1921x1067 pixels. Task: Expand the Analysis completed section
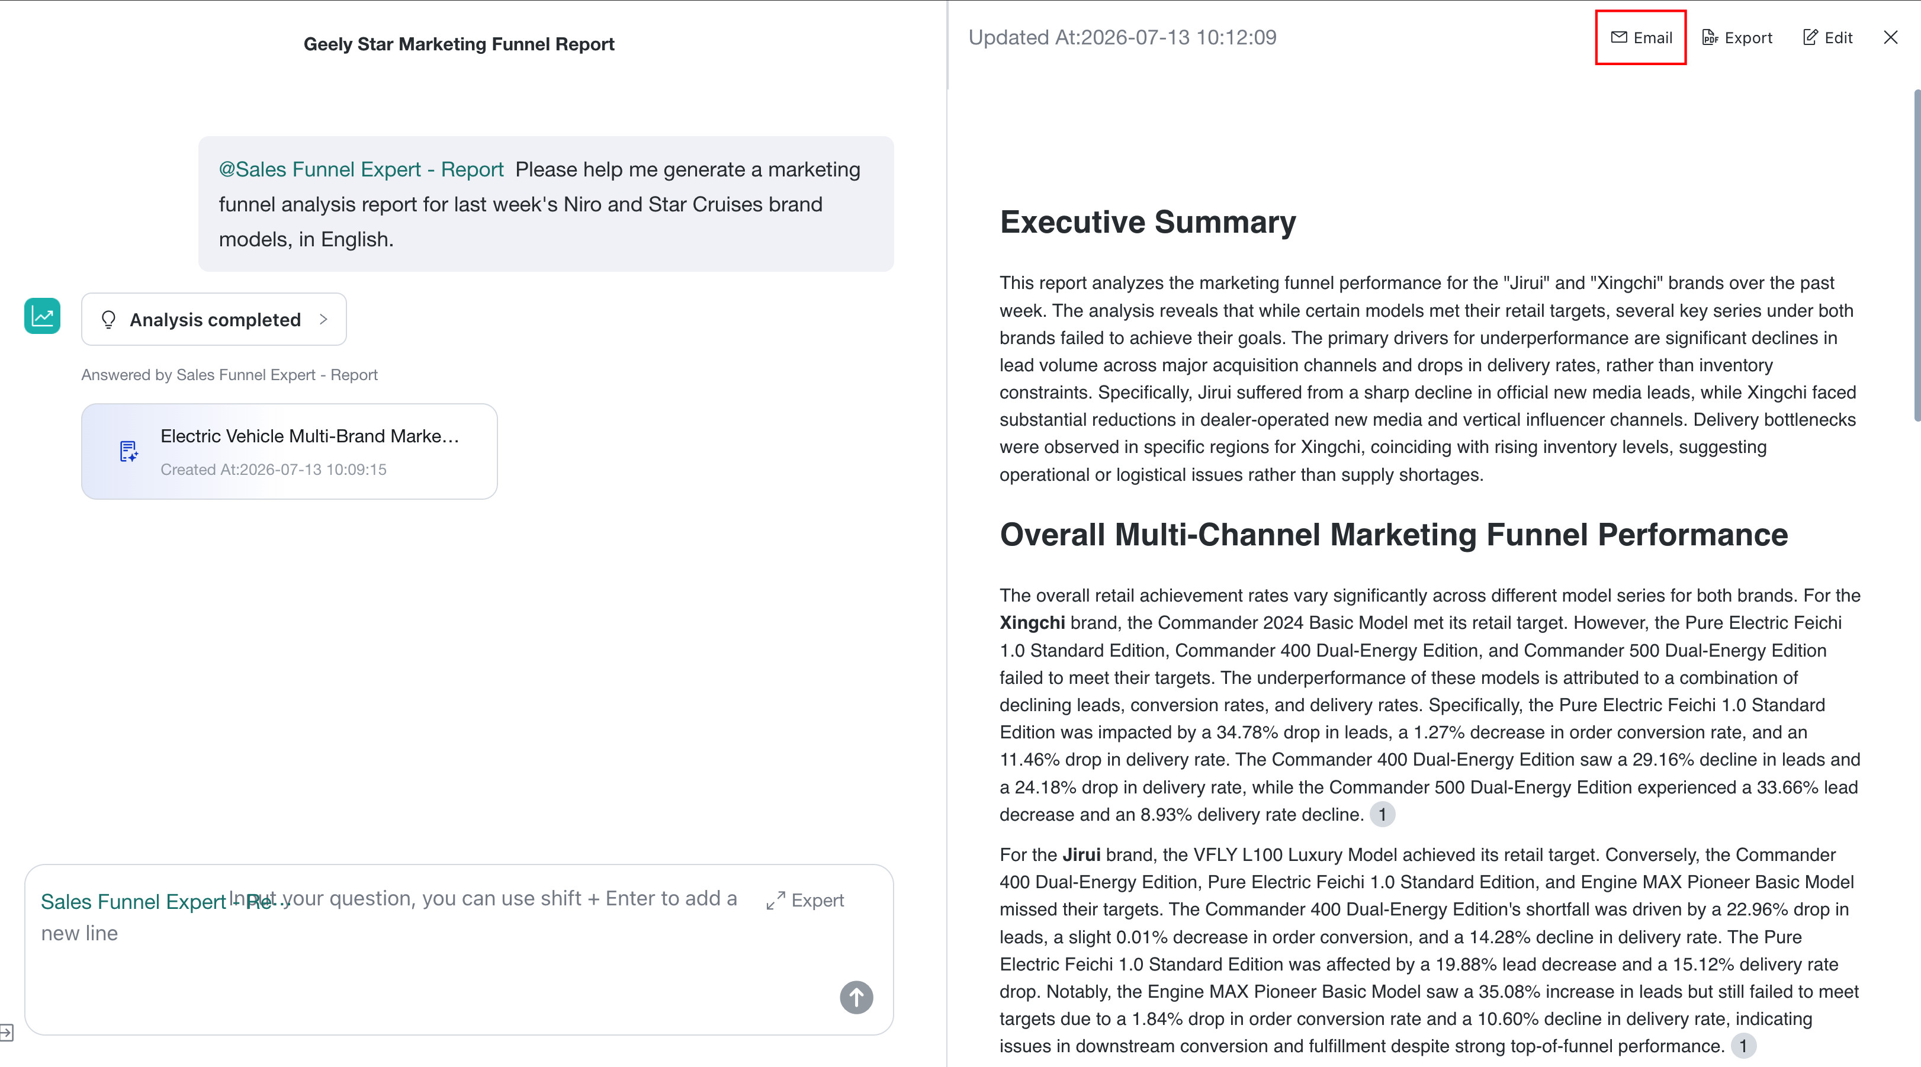click(214, 319)
